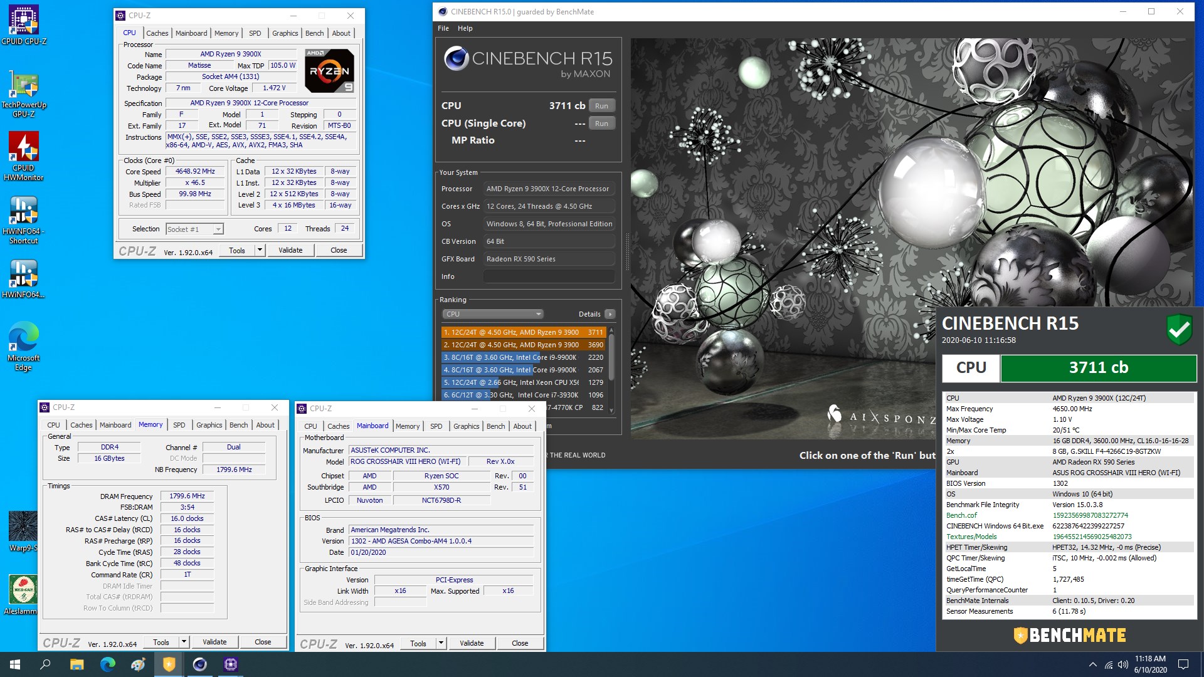Open notification center icon
This screenshot has height=677, width=1204.
(1183, 664)
